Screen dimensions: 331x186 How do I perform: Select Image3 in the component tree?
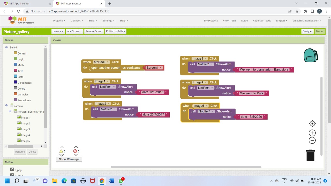point(25,129)
